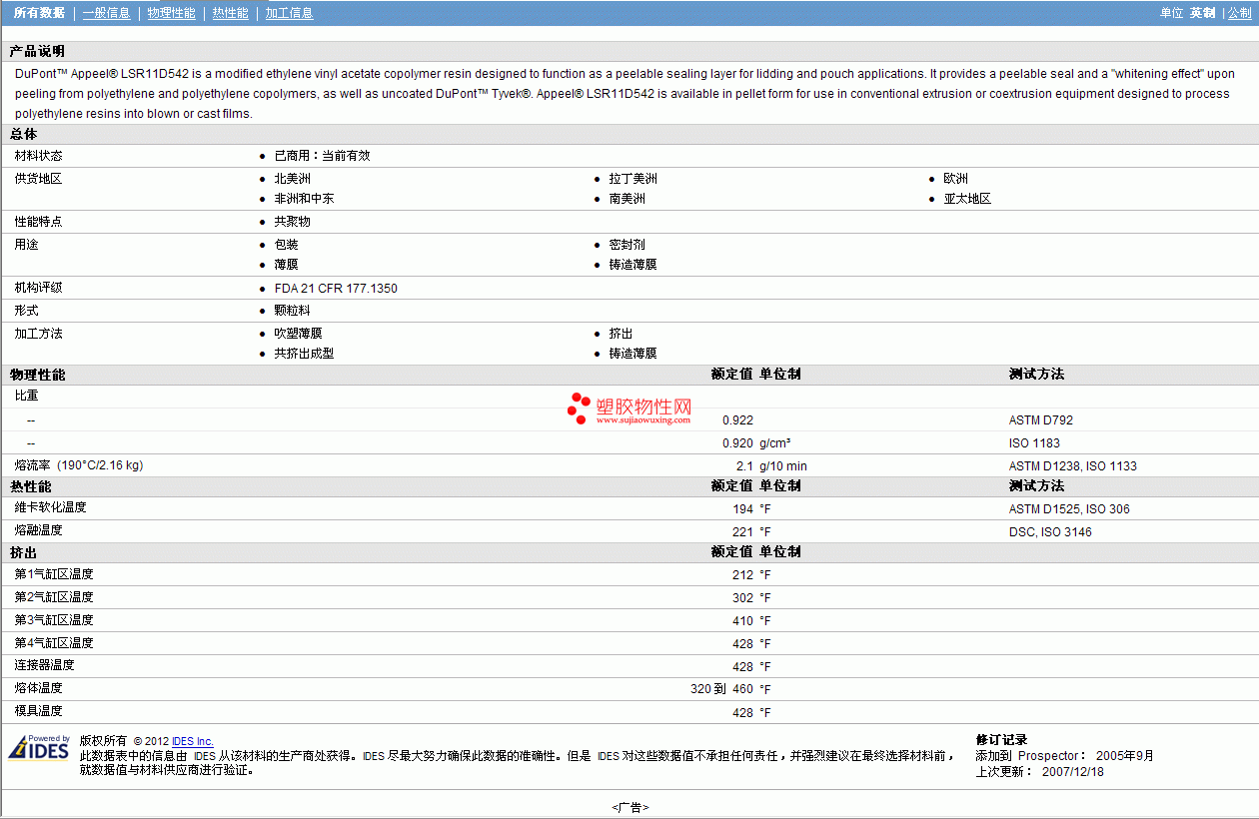This screenshot has height=819, width=1259.
Task: Click the 包装 usage entry
Action: [286, 245]
